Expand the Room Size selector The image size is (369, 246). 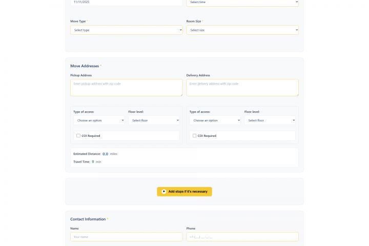point(242,30)
